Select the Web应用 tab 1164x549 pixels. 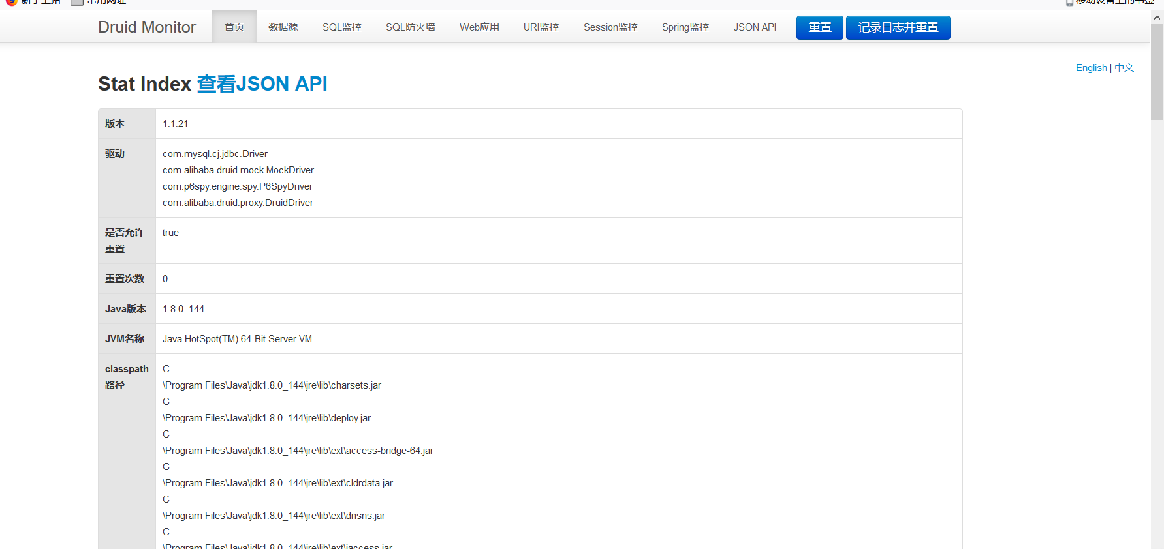point(479,27)
